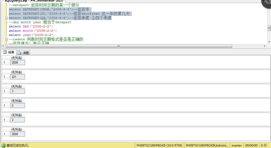The image size is (271, 148).
Task: Click the 00:00:00 elapsed time entry
Action: coord(251,145)
